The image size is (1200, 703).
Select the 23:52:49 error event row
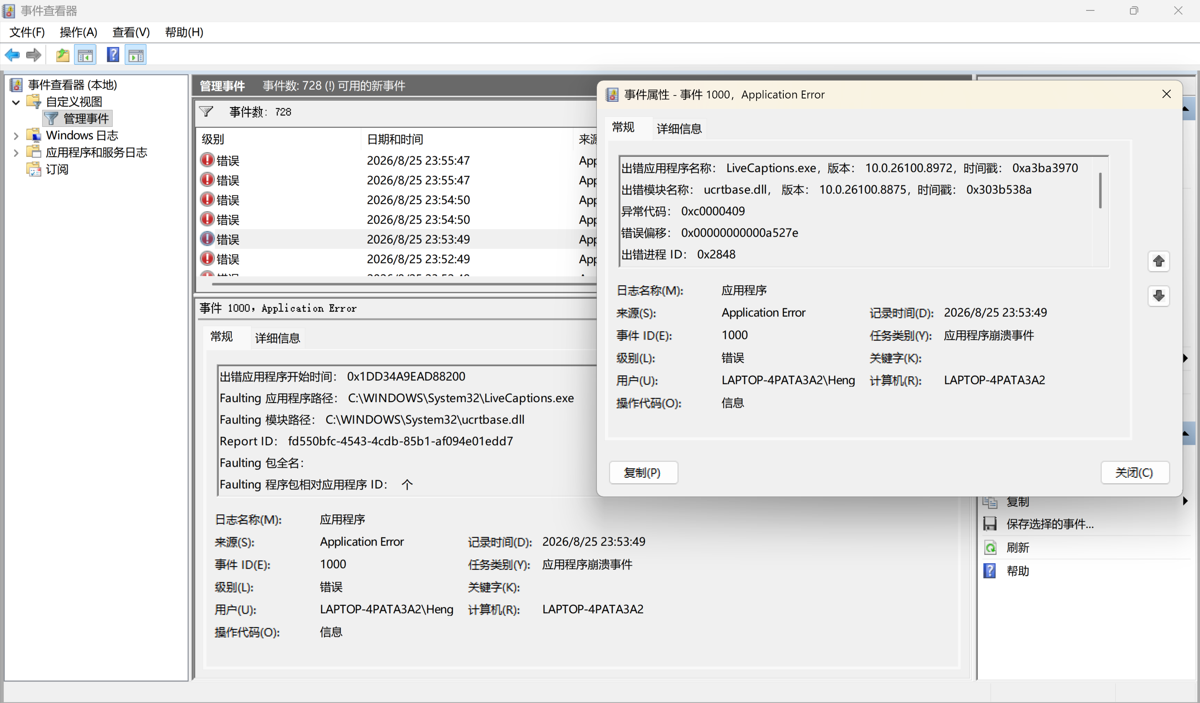click(396, 259)
